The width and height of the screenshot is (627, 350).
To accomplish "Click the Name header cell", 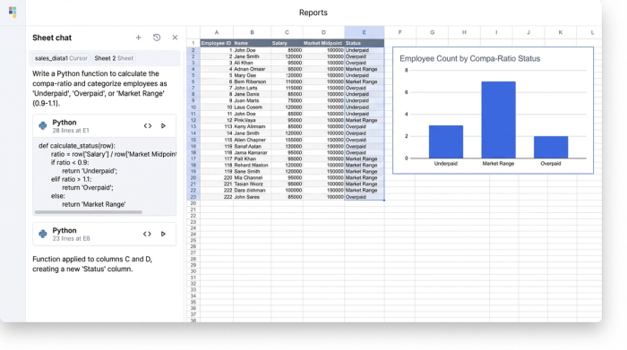I will point(252,43).
